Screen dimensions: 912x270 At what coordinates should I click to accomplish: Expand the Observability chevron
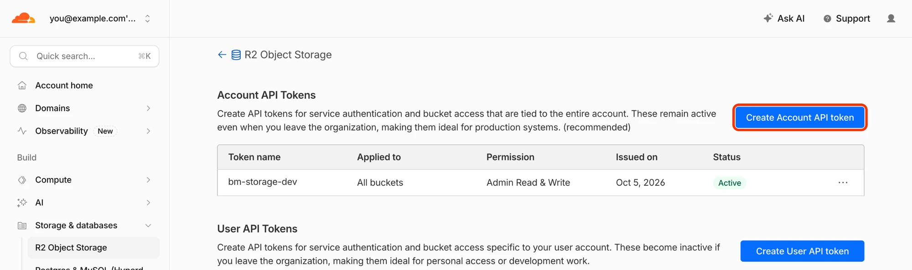(x=148, y=131)
